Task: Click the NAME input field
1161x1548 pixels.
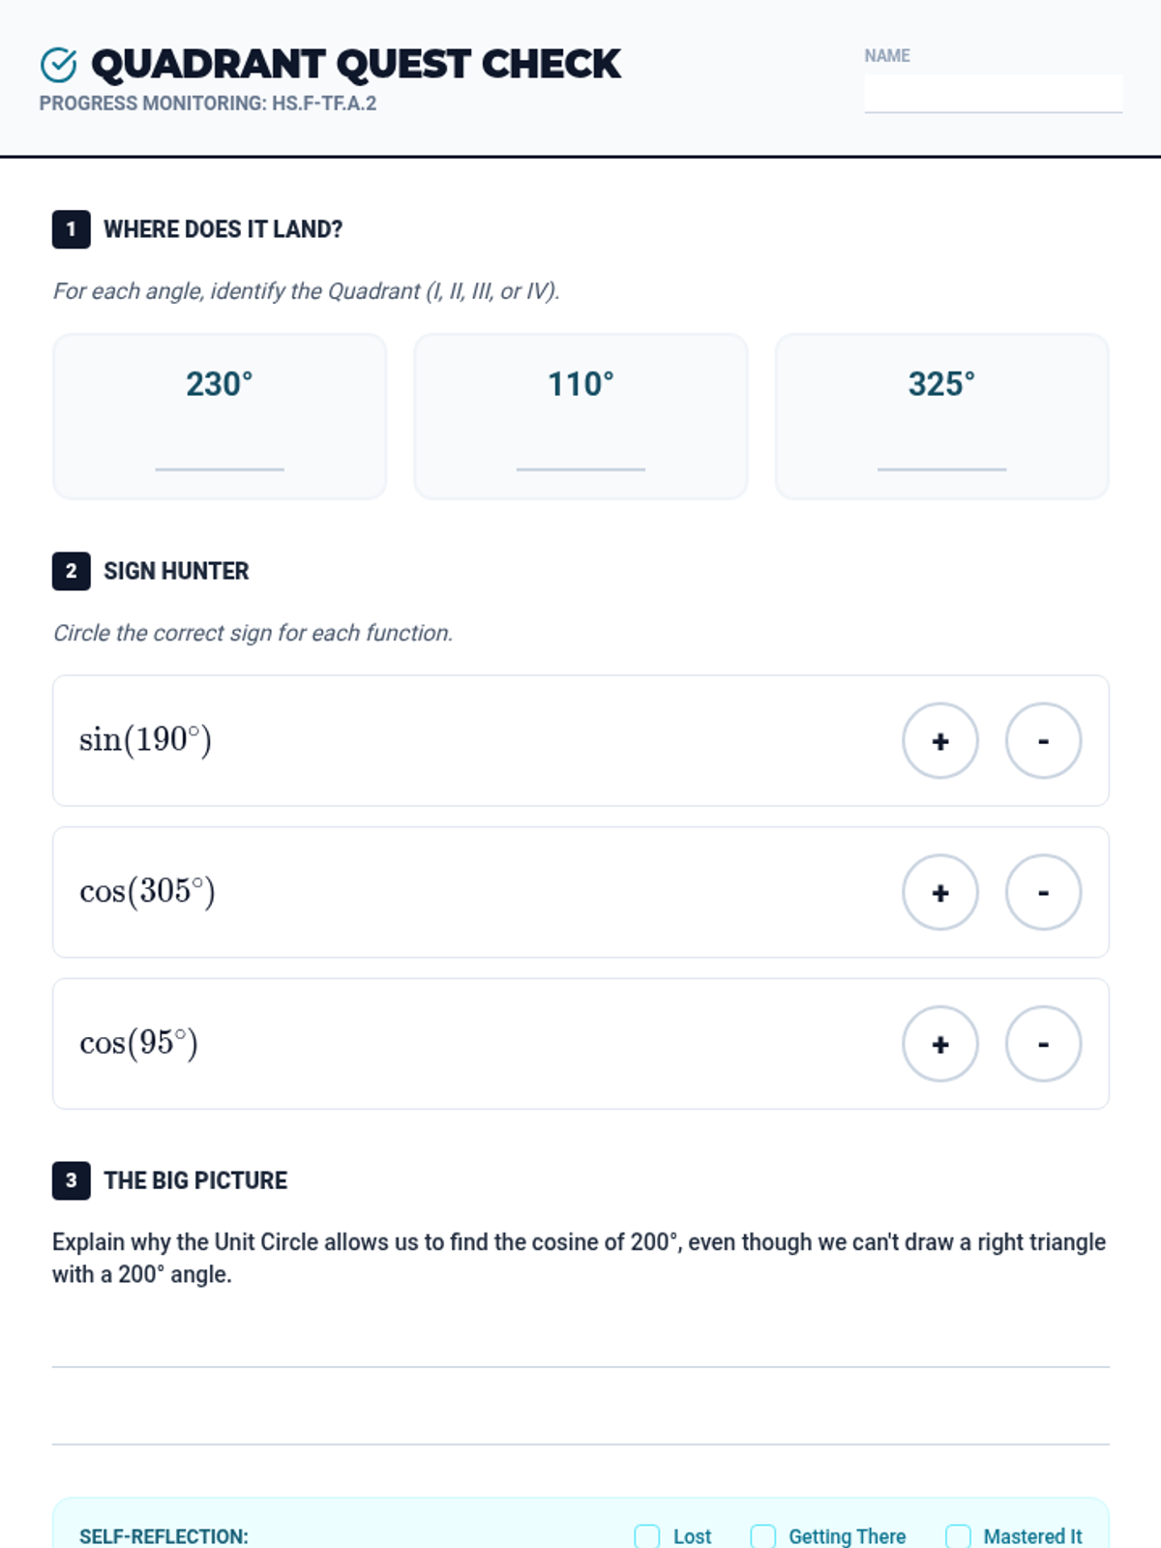Action: tap(993, 94)
